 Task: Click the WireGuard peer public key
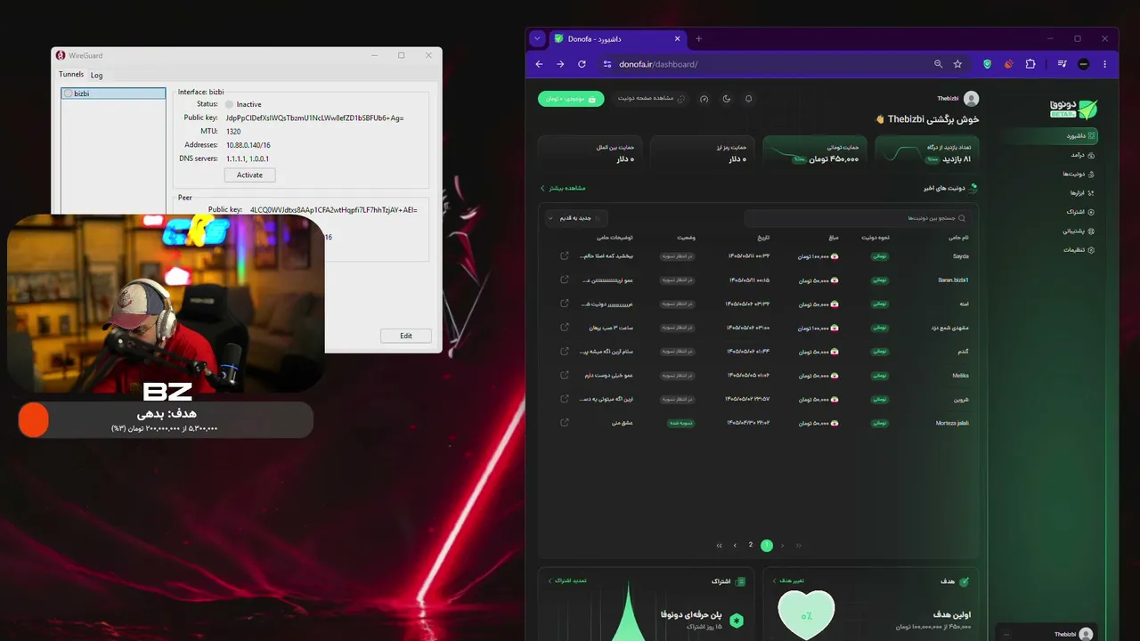(333, 210)
